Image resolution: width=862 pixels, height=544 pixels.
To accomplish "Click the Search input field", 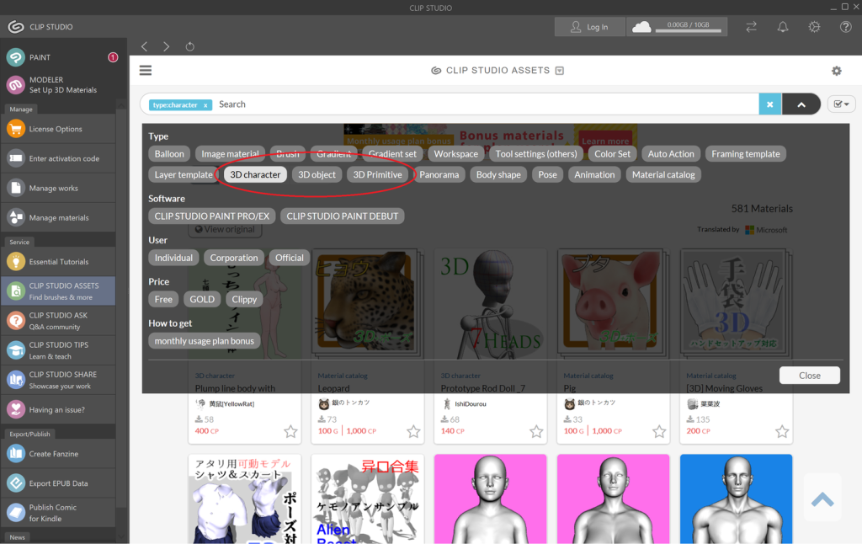I will (487, 104).
